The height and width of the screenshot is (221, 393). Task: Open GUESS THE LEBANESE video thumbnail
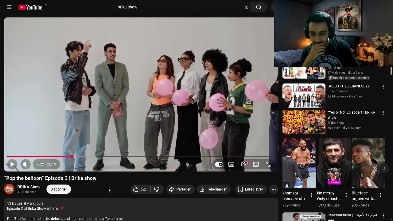[x=304, y=95]
